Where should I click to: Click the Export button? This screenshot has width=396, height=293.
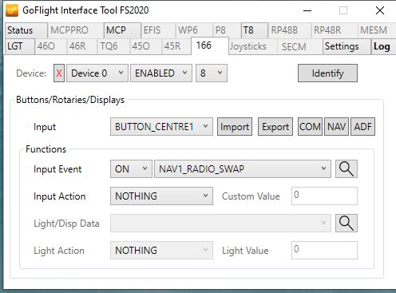coord(275,127)
